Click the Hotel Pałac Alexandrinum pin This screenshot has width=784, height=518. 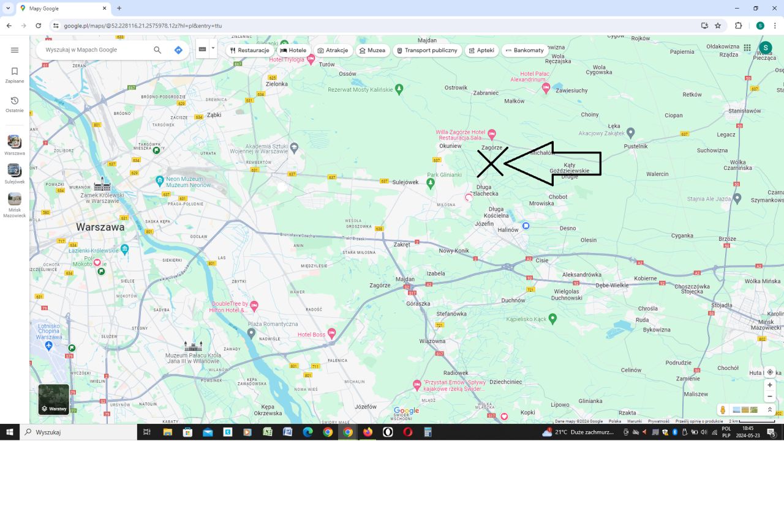point(546,88)
